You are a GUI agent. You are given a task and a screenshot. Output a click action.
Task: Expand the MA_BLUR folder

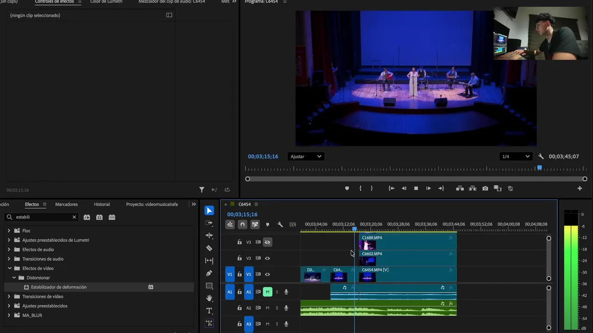click(9, 315)
